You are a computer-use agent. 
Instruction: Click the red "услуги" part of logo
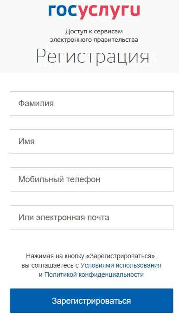[x=109, y=12]
